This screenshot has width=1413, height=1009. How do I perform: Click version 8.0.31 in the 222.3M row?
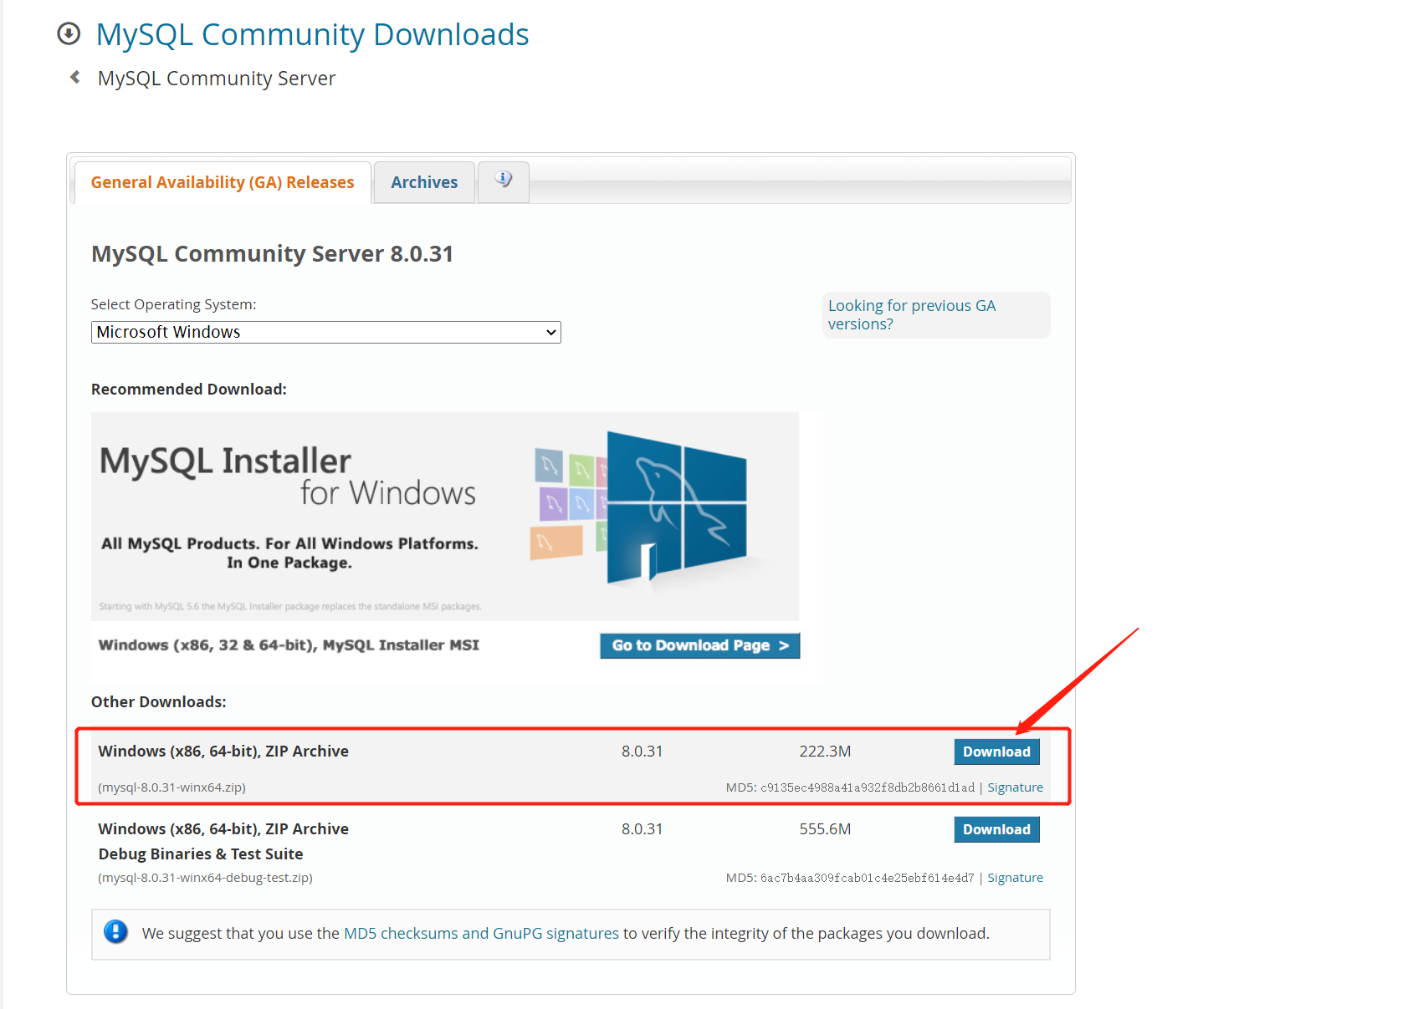pyautogui.click(x=642, y=752)
